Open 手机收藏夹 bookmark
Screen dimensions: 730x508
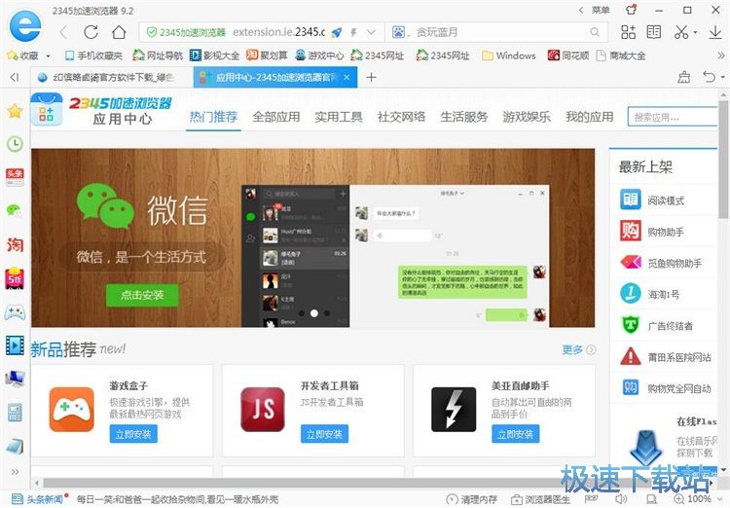tap(94, 55)
